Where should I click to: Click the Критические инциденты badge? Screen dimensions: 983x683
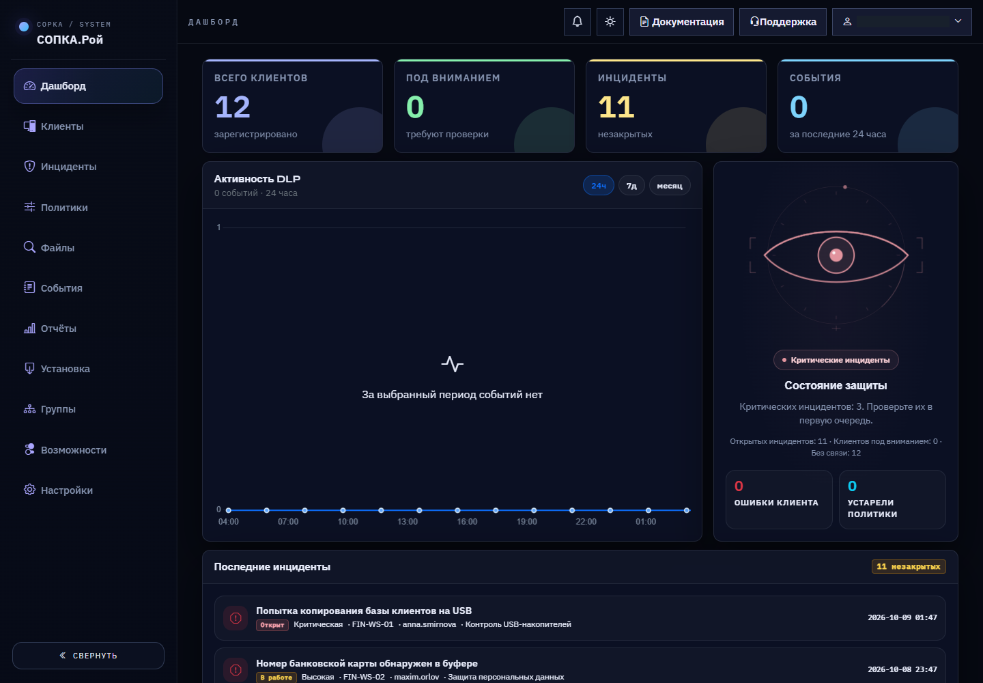(836, 360)
